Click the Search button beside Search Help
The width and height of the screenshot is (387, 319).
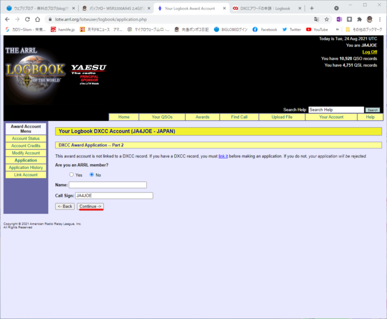[x=372, y=110]
